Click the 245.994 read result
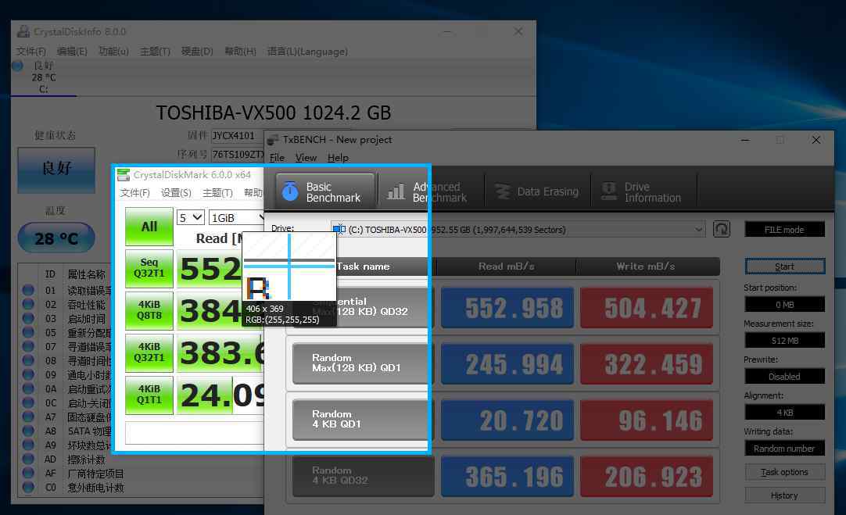This screenshot has height=515, width=846. (x=507, y=364)
